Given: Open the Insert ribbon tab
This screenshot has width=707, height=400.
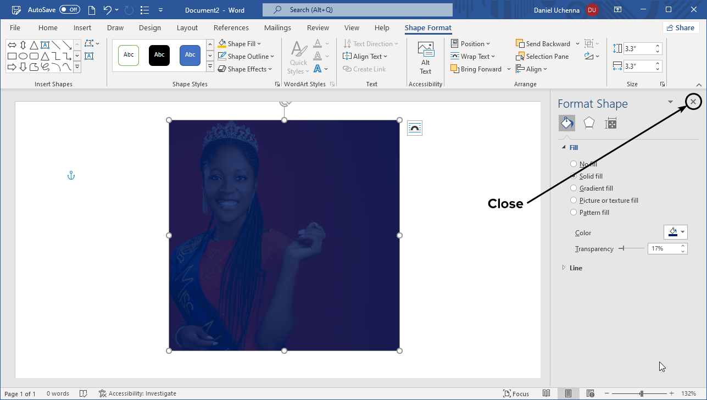Looking at the screenshot, I should click(82, 28).
